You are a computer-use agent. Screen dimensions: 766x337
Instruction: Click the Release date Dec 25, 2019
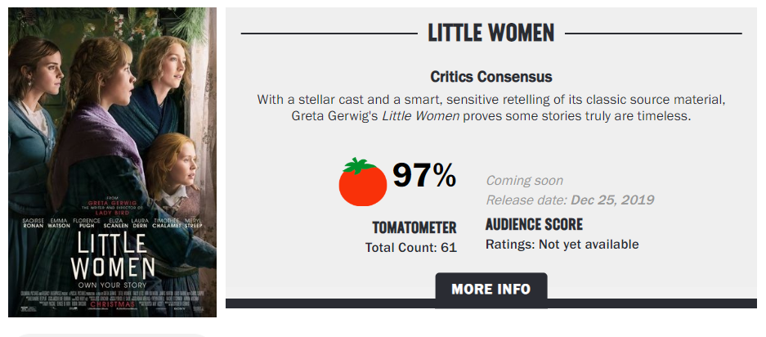click(570, 200)
